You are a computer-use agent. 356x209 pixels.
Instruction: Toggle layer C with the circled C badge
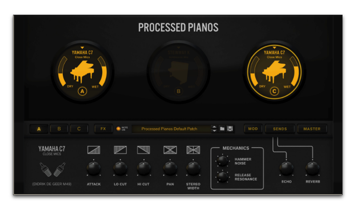(x=274, y=91)
